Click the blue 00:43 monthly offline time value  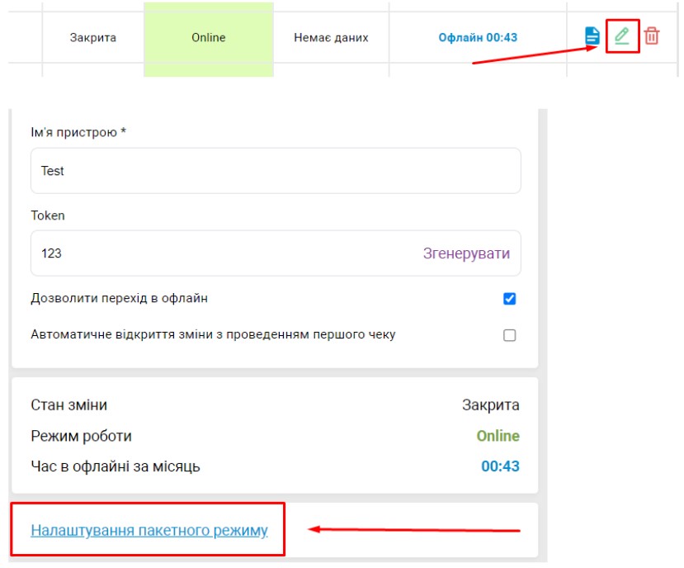[500, 466]
